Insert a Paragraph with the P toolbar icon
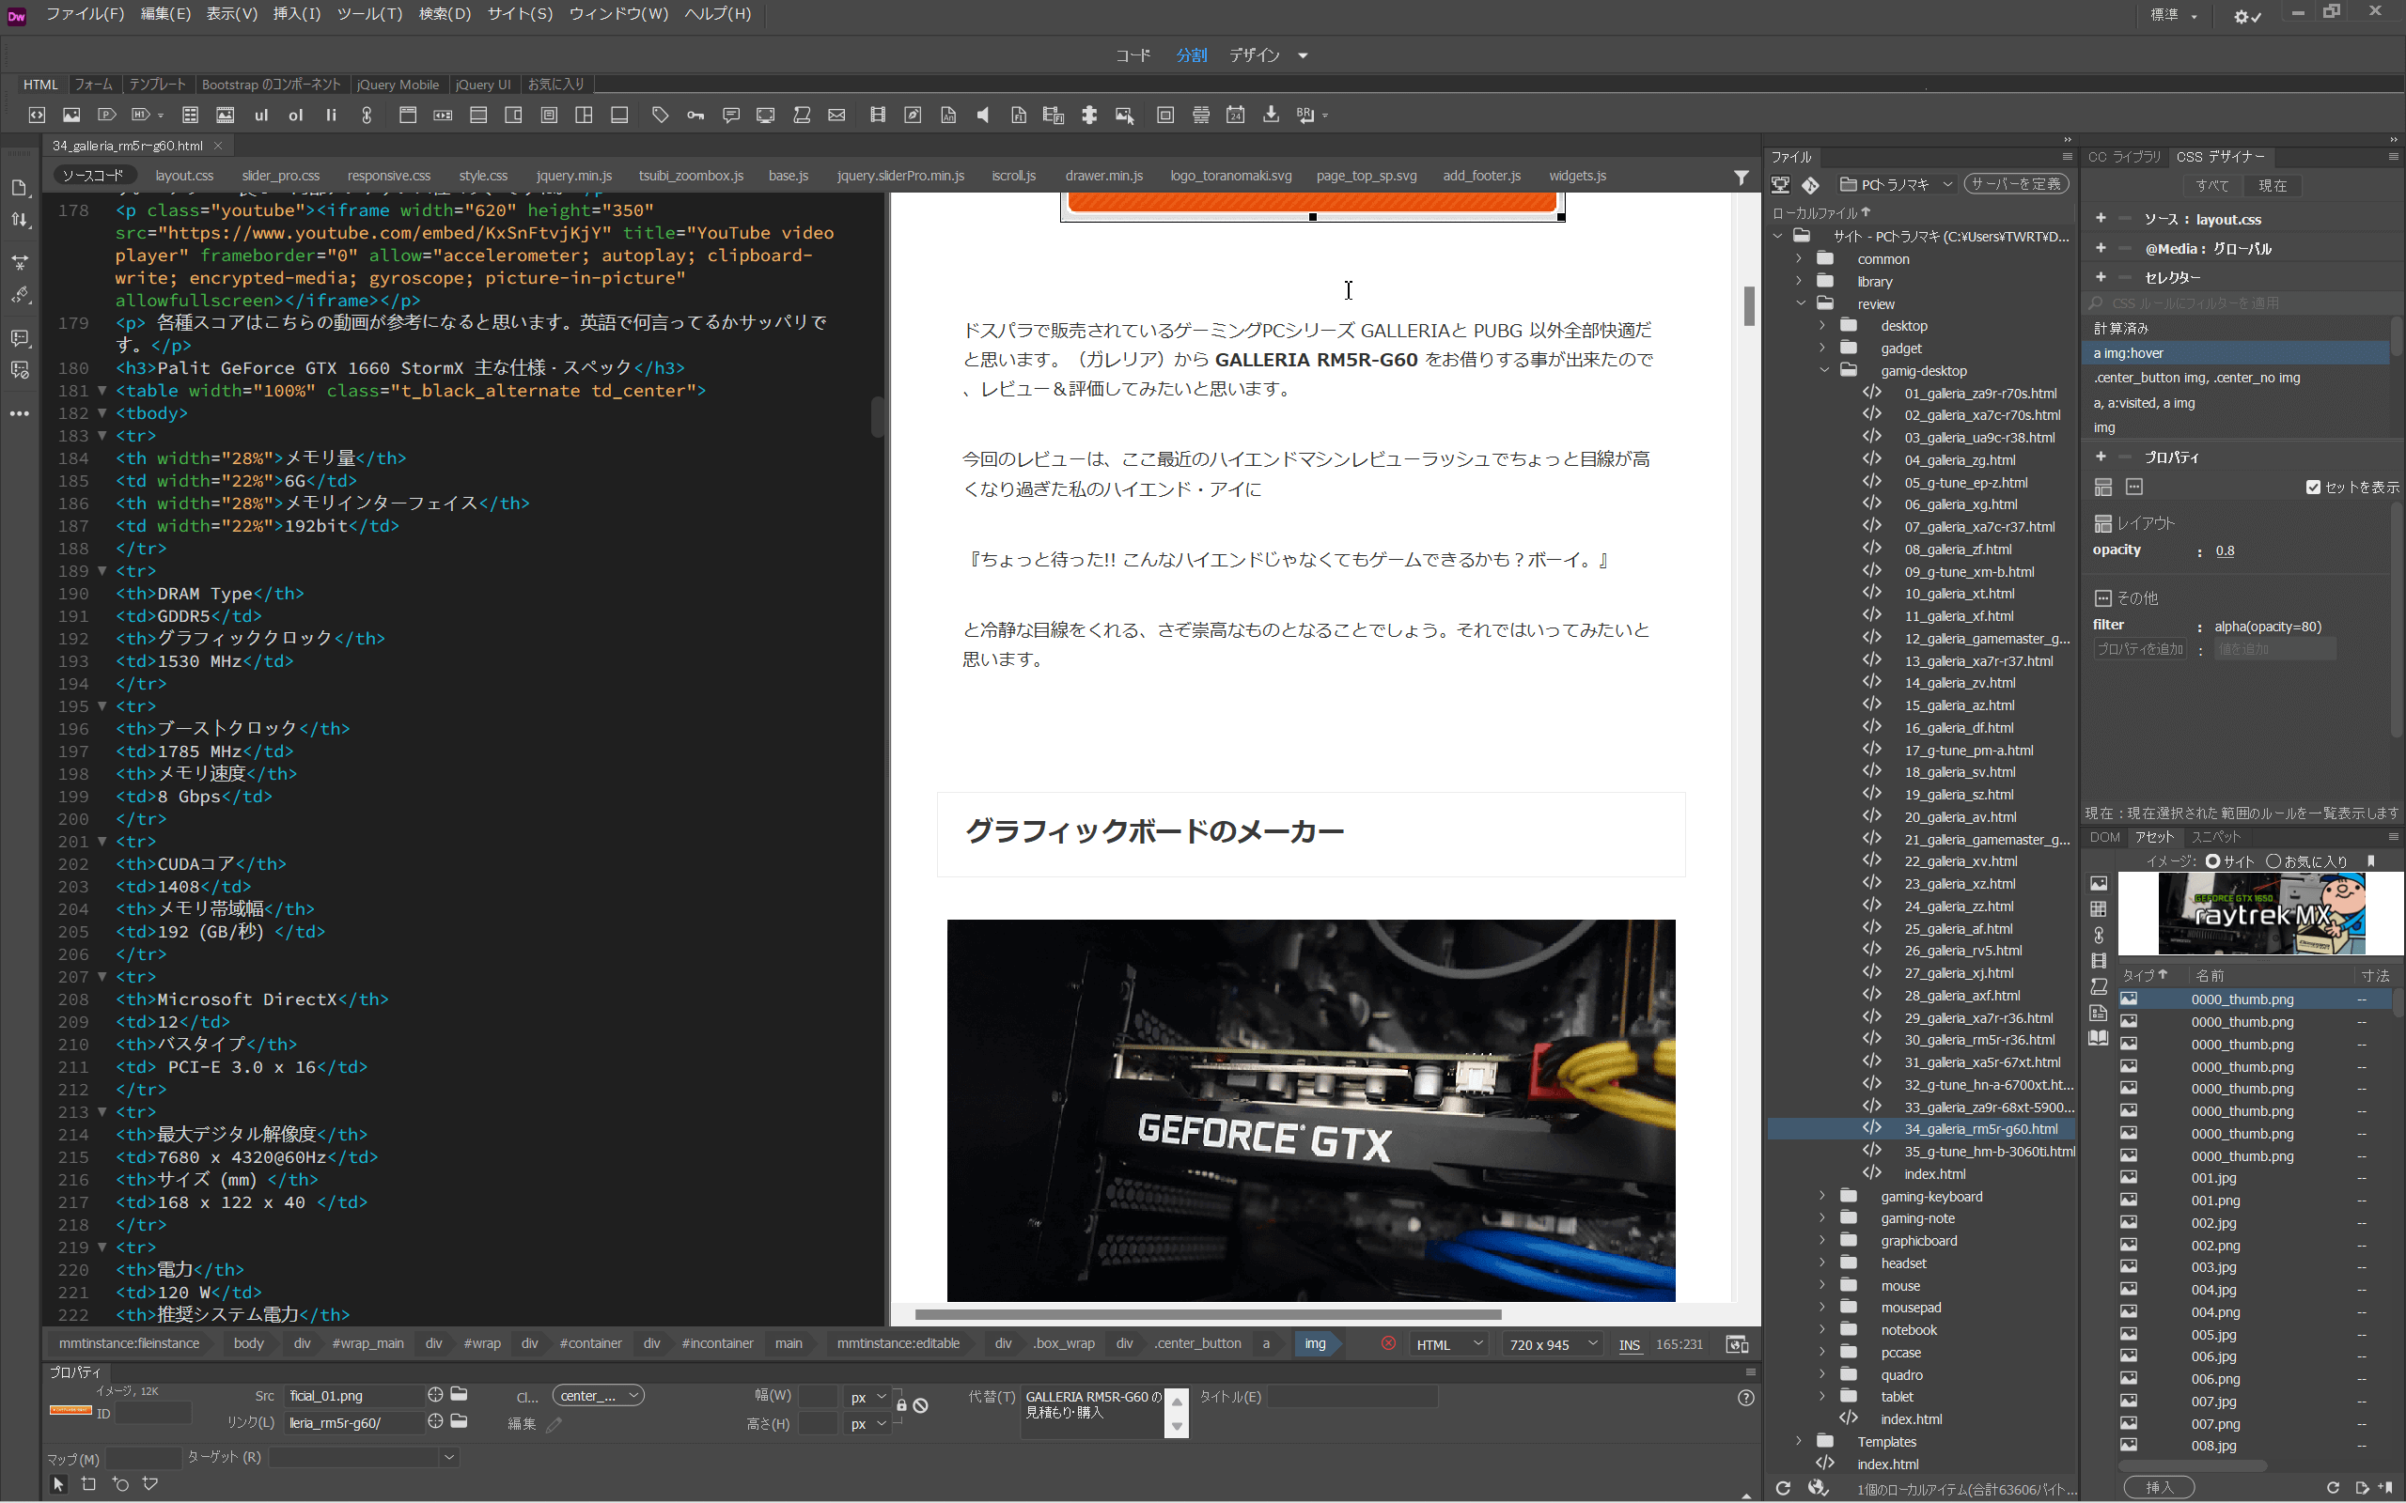2406x1503 pixels. coord(106,116)
